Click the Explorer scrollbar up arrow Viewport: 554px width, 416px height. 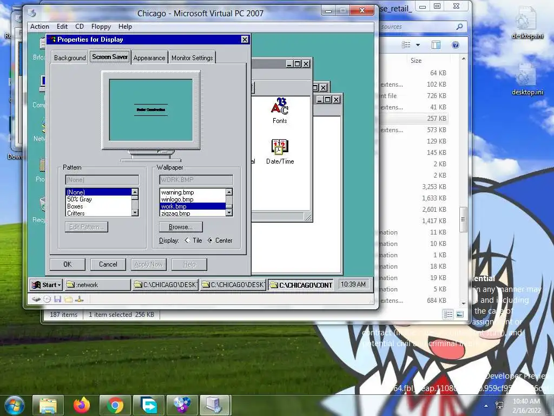point(463,58)
